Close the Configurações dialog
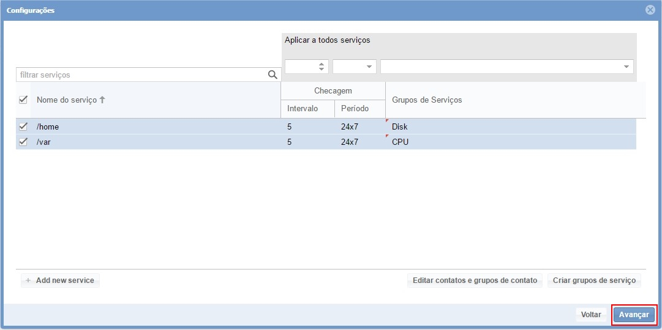Screen dimensions: 662x330 [650, 10]
